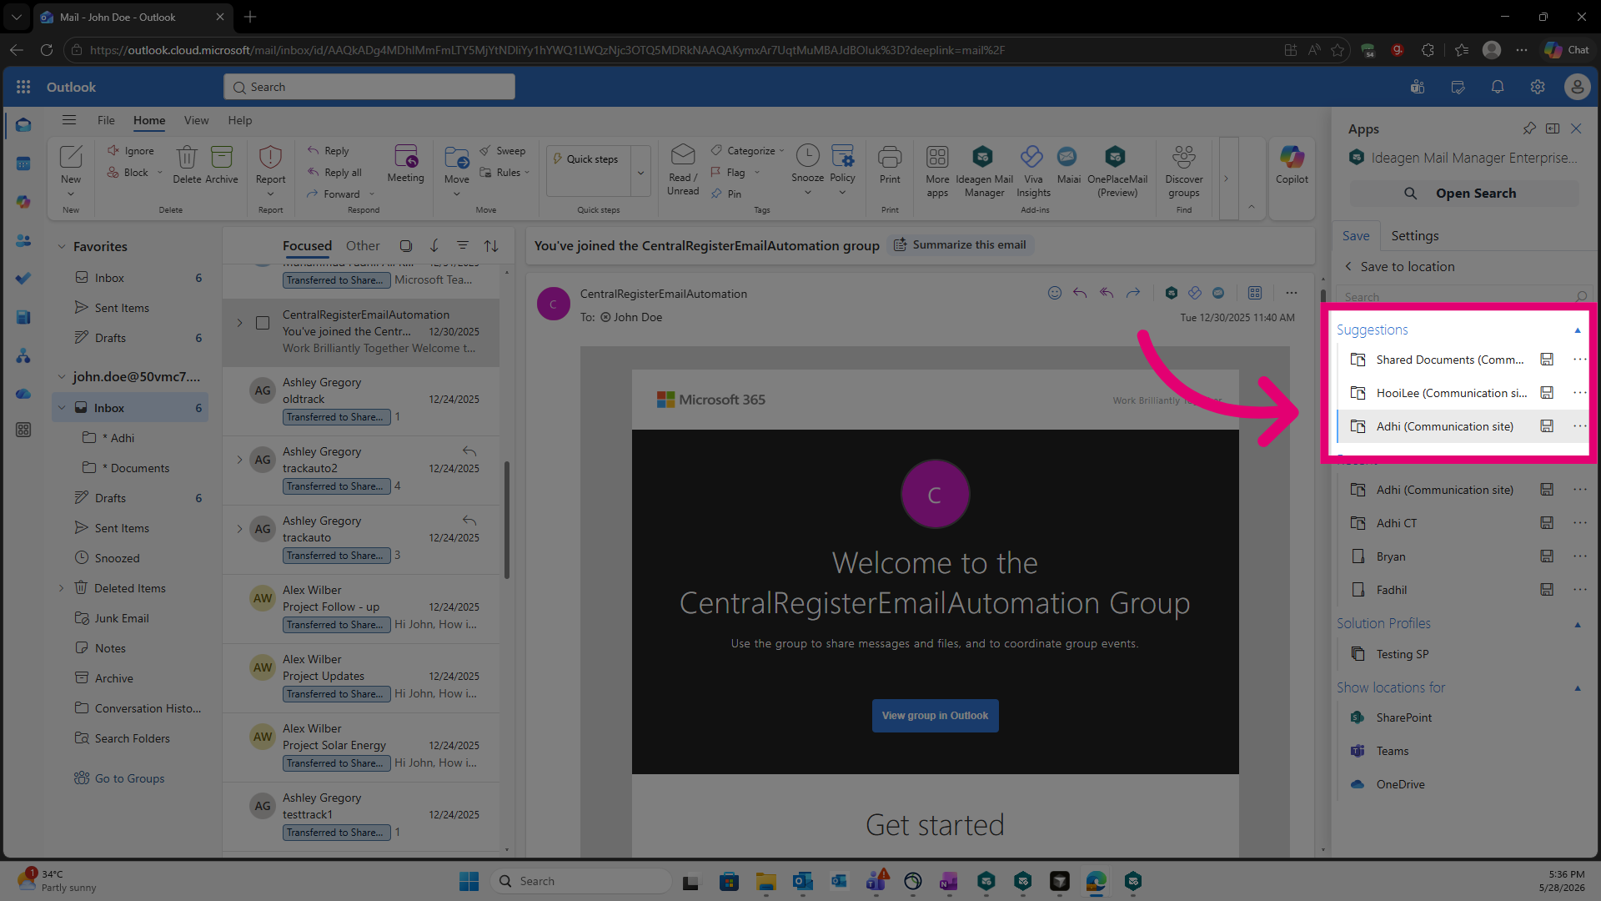This screenshot has width=1601, height=901.
Task: Toggle the navigation pane hamburger button
Action: (69, 120)
